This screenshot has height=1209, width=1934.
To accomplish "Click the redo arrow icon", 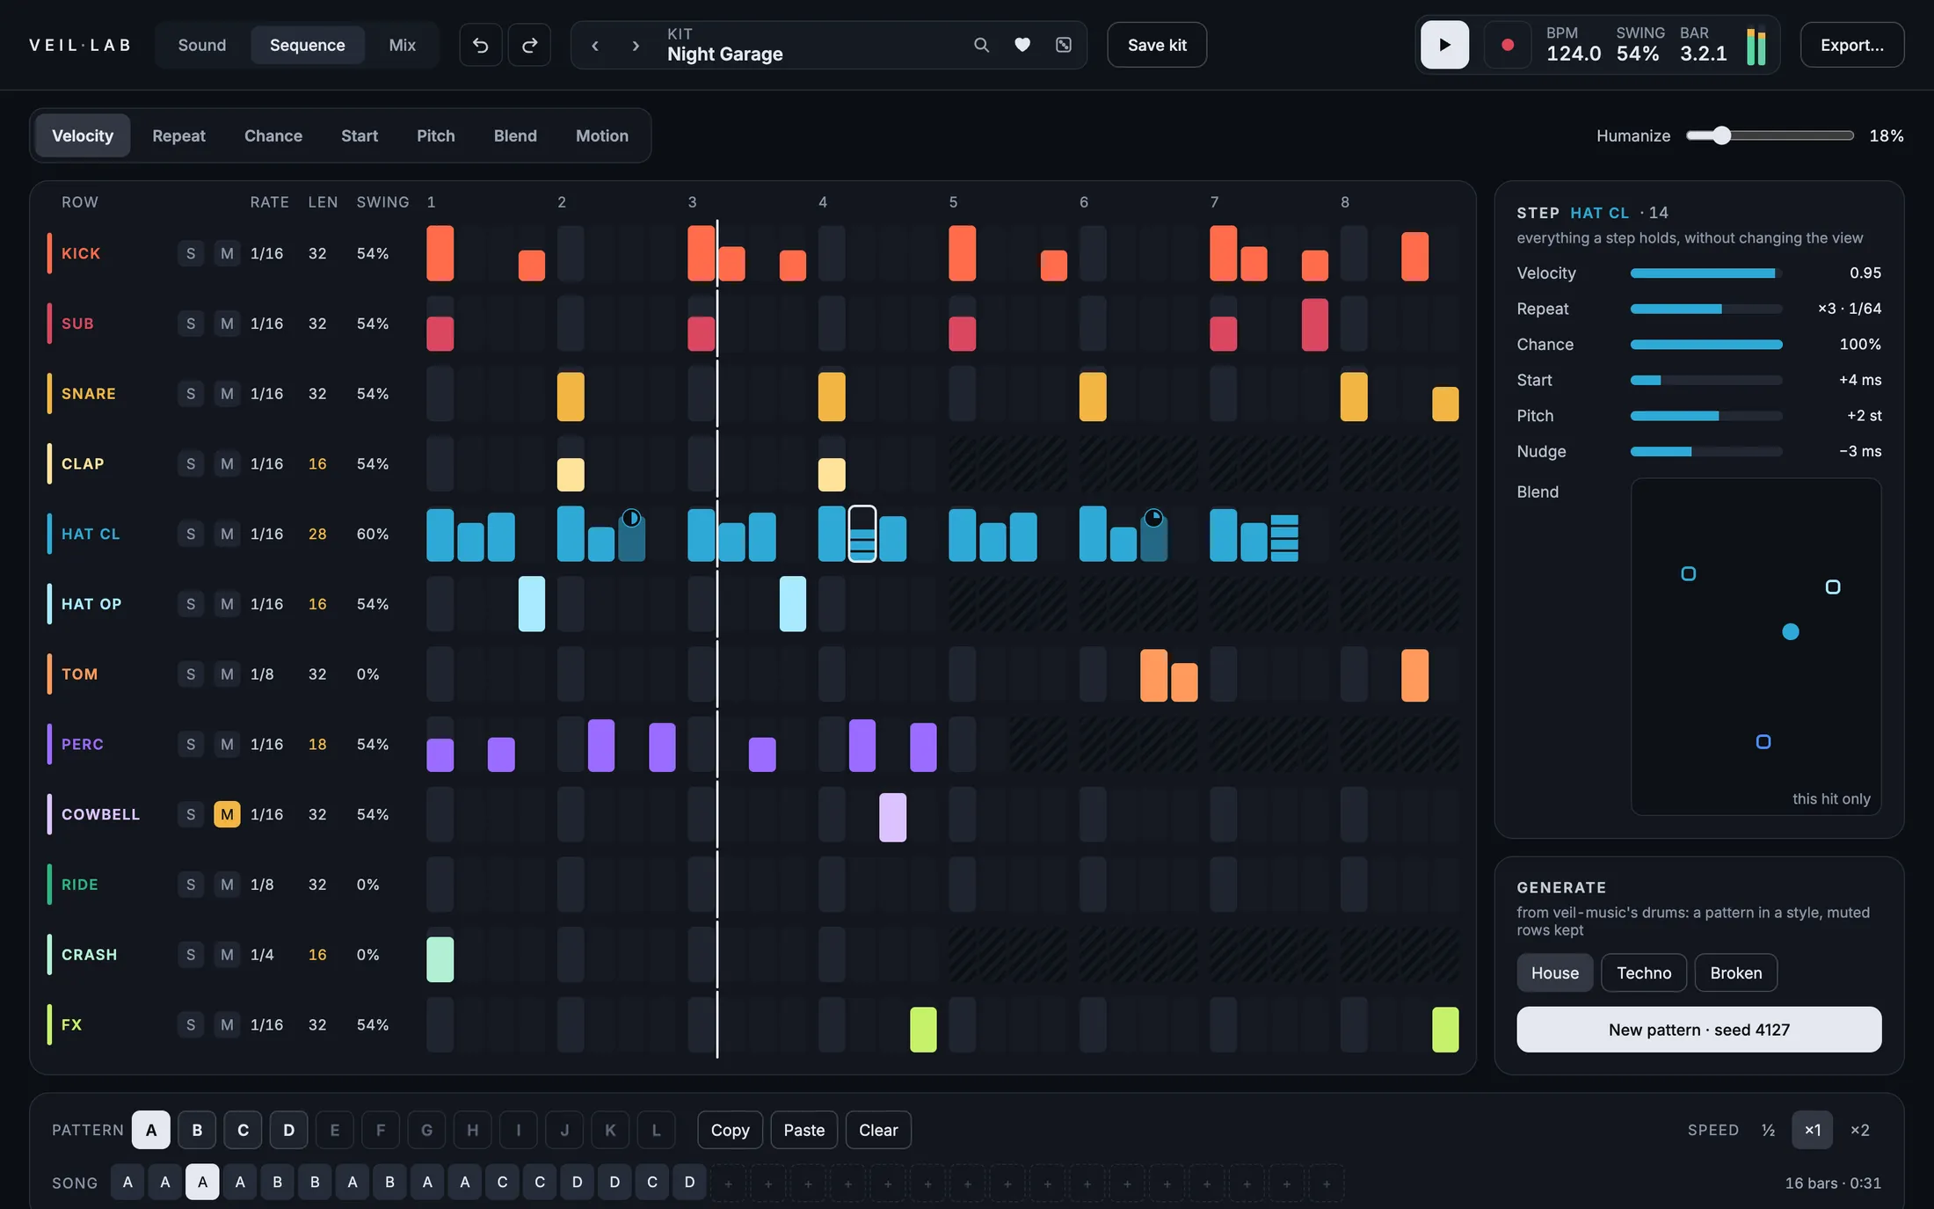I will (529, 45).
